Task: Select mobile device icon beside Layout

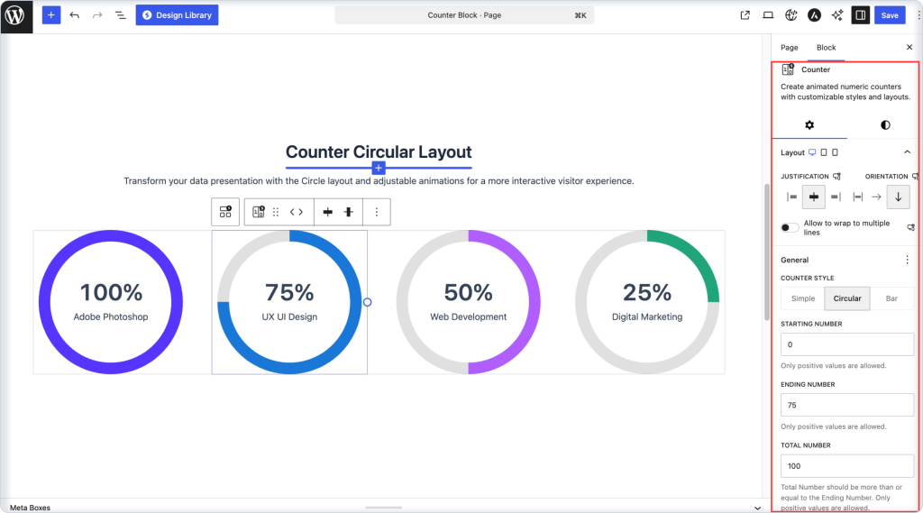Action: (835, 152)
